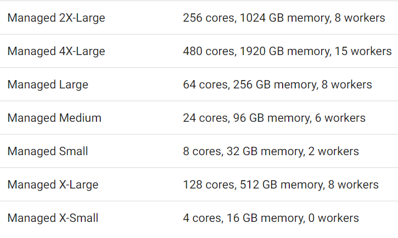Select the Managed Small option

pyautogui.click(x=48, y=151)
